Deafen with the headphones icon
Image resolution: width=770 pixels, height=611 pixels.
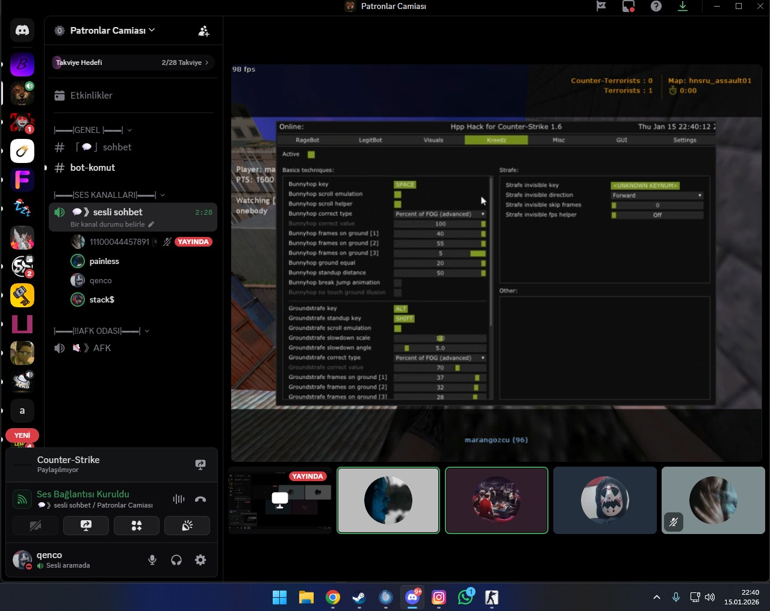[x=176, y=560]
